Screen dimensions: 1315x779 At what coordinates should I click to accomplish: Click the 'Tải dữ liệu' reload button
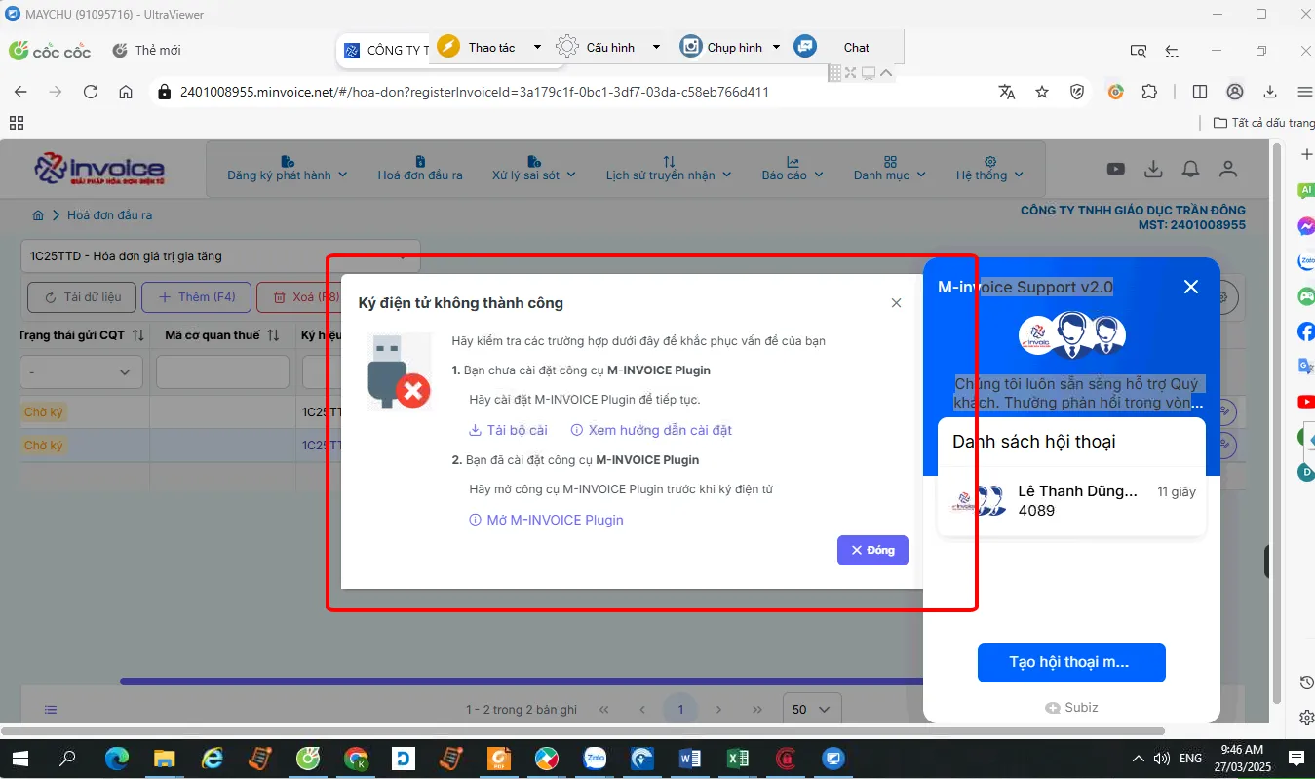(x=82, y=297)
